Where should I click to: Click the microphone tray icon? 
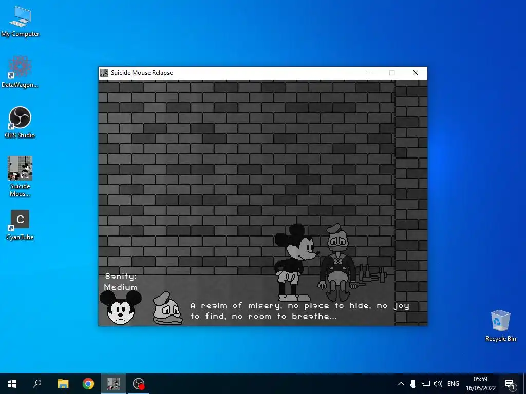[x=414, y=384]
